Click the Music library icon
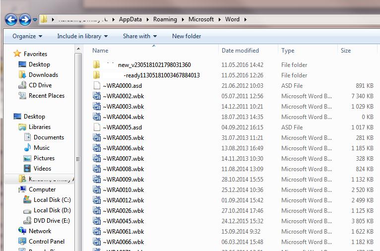This screenshot has width=380, height=251. (x=28, y=148)
